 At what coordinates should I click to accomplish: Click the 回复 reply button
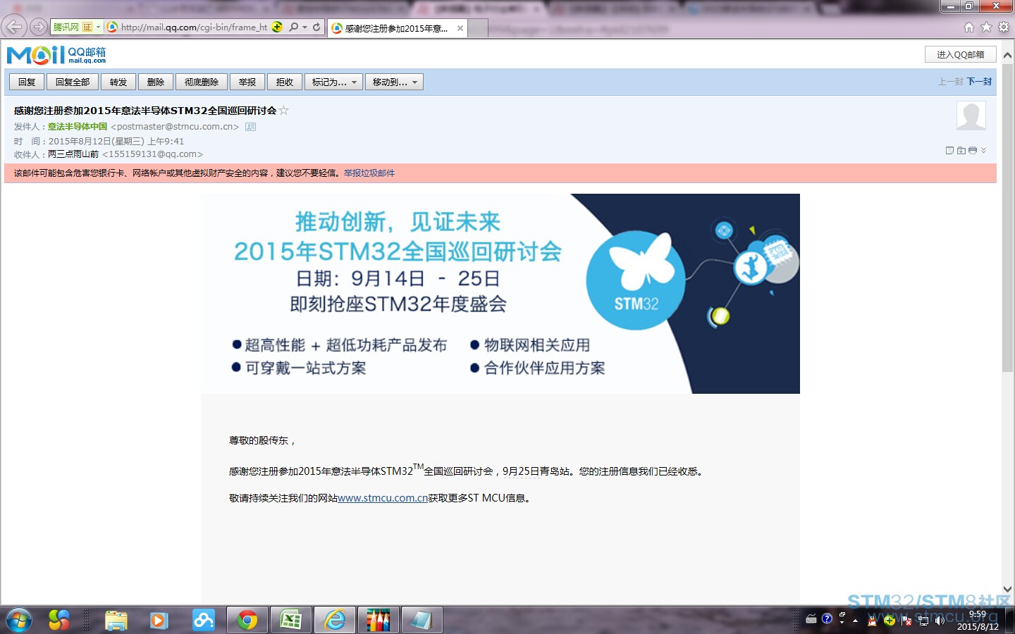27,82
